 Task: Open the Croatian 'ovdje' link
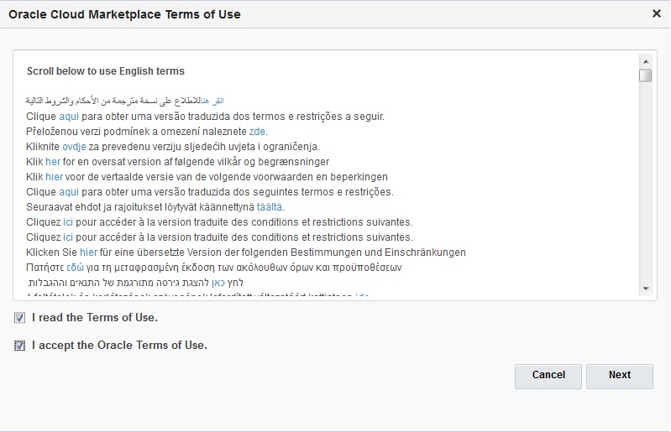coord(74,147)
